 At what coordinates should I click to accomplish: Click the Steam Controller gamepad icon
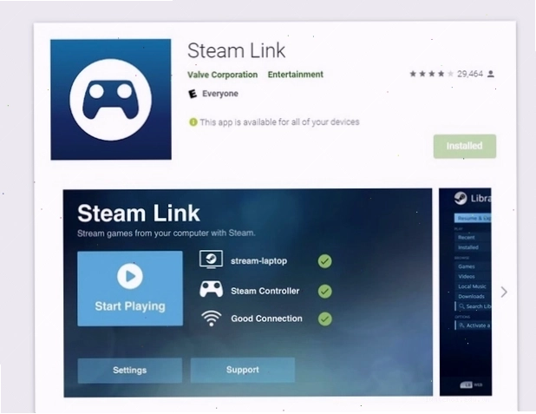coord(212,289)
